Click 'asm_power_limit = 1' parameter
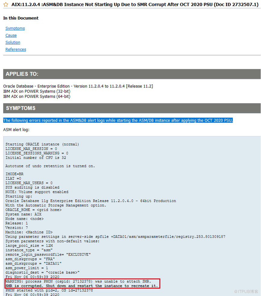Image resolution: width=261 pixels, height=296 pixels. pos(27,268)
